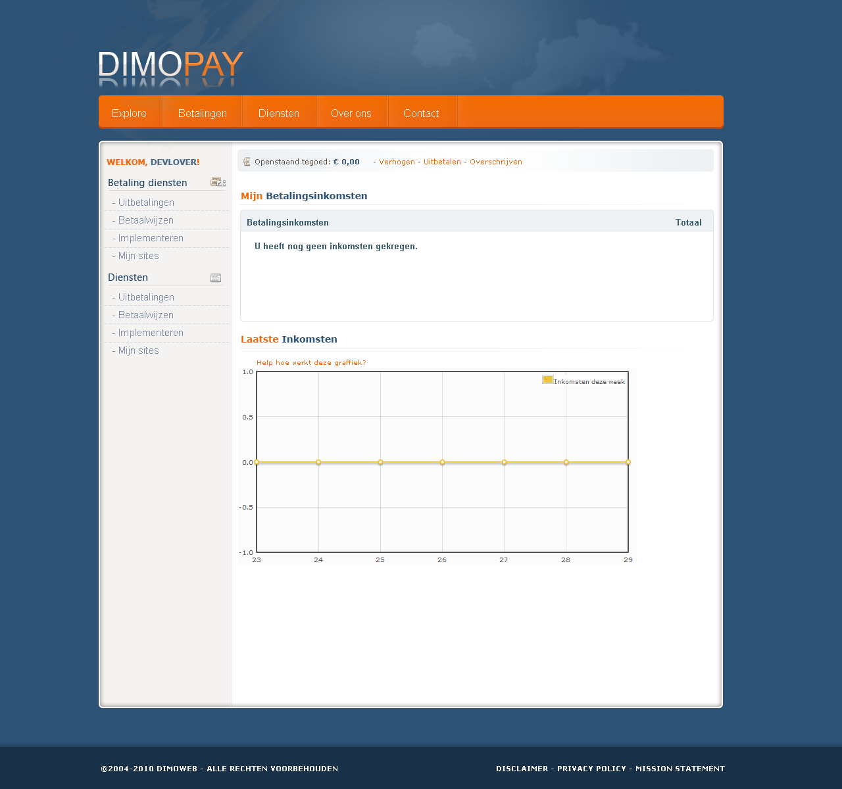Click the Laatste Inkomsten heading
Image resolution: width=842 pixels, height=789 pixels.
[289, 339]
